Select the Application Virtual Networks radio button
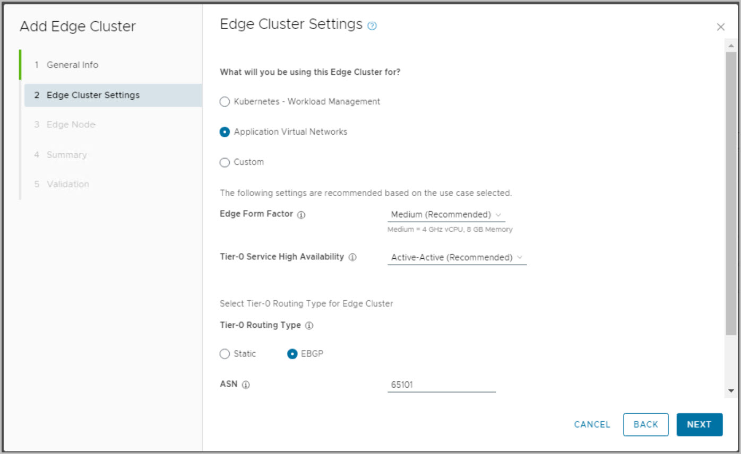The image size is (741, 454). (225, 132)
